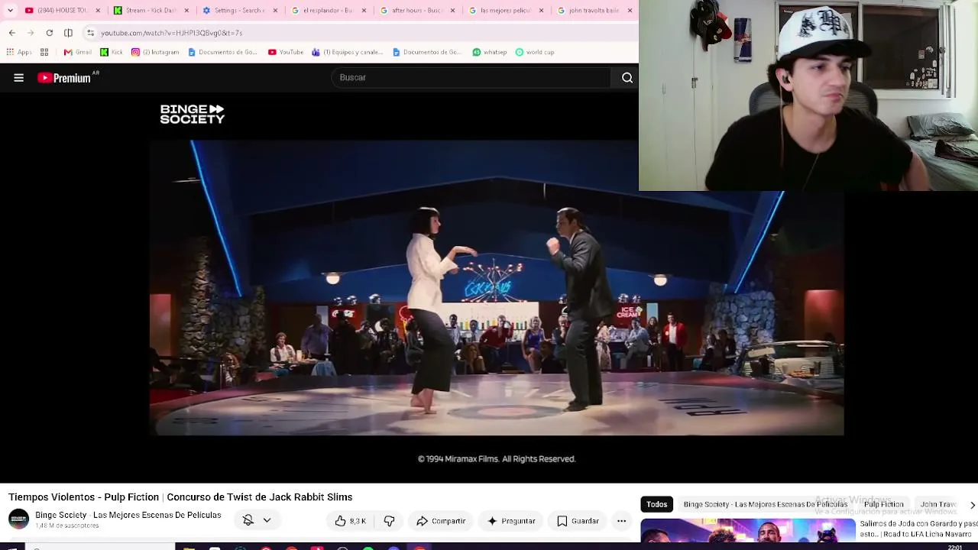Open the Salimos de Joda video thumbnail
This screenshot has width=978, height=550.
748,530
